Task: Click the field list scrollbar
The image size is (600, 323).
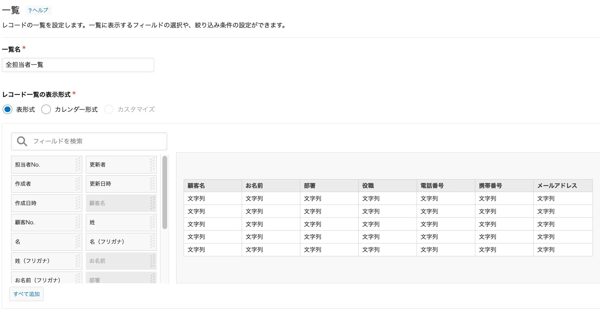Action: point(165,193)
